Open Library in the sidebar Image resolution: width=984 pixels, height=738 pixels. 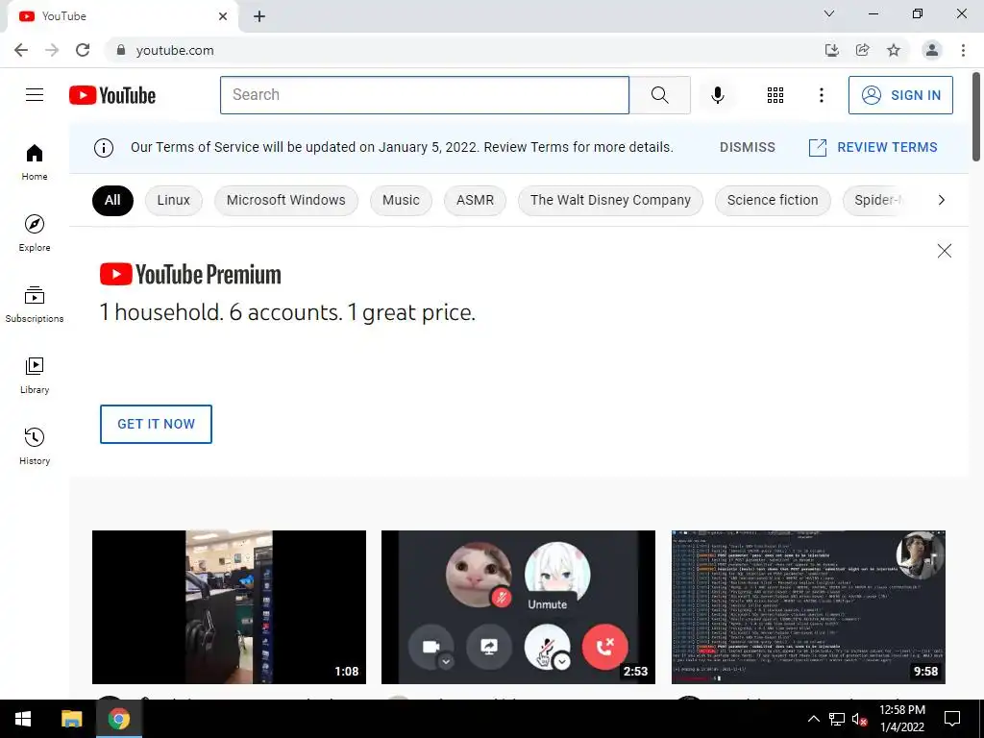(x=35, y=376)
